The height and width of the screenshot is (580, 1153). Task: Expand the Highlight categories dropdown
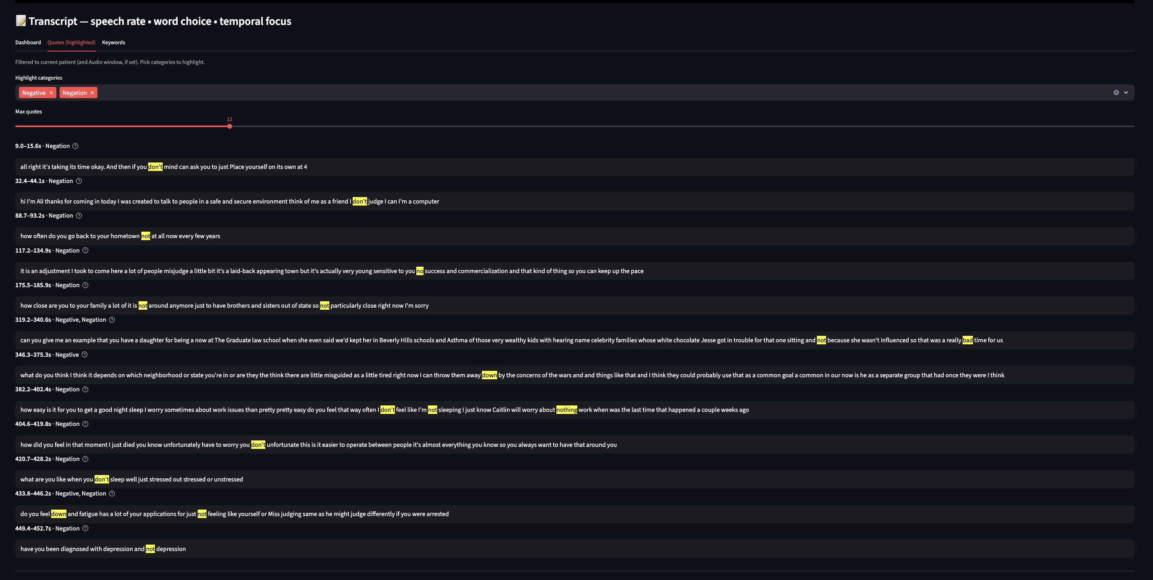[x=1126, y=93]
